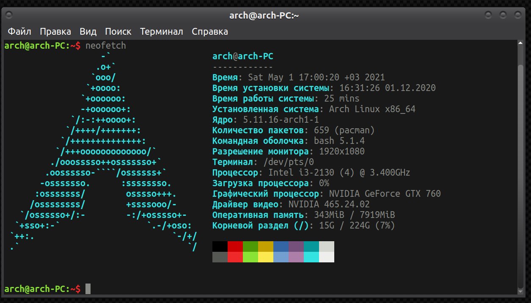Click the black color block
531x303 pixels.
[220, 247]
